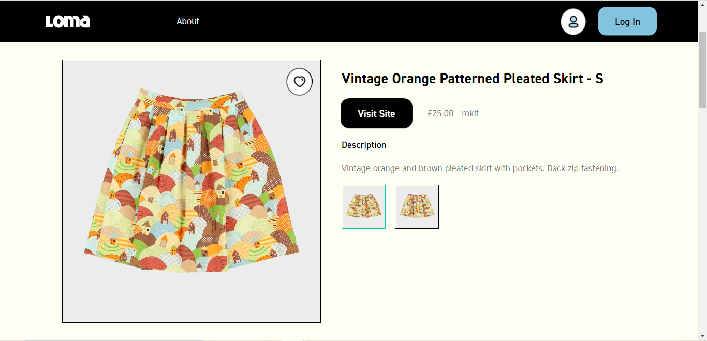Click the Description heading
This screenshot has height=341, width=707.
click(364, 145)
